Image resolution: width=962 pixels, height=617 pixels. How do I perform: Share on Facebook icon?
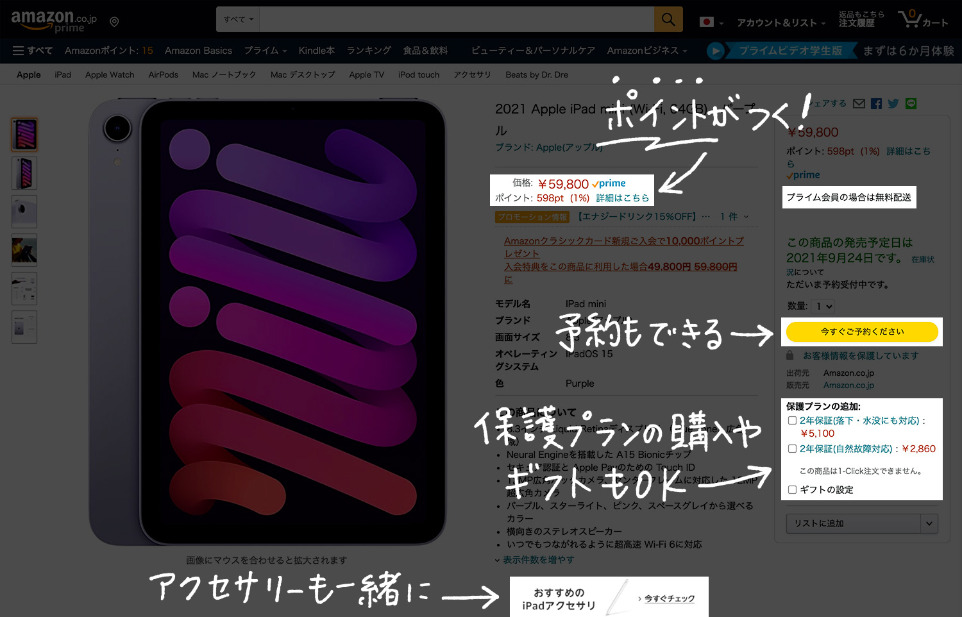876,103
